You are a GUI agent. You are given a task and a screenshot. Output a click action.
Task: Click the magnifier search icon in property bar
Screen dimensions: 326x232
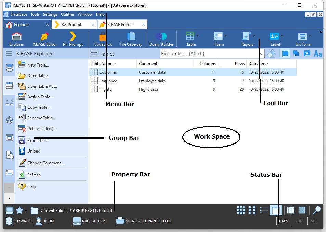point(317,210)
